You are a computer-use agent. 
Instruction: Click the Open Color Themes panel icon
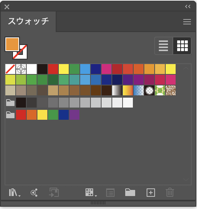tap(34, 193)
